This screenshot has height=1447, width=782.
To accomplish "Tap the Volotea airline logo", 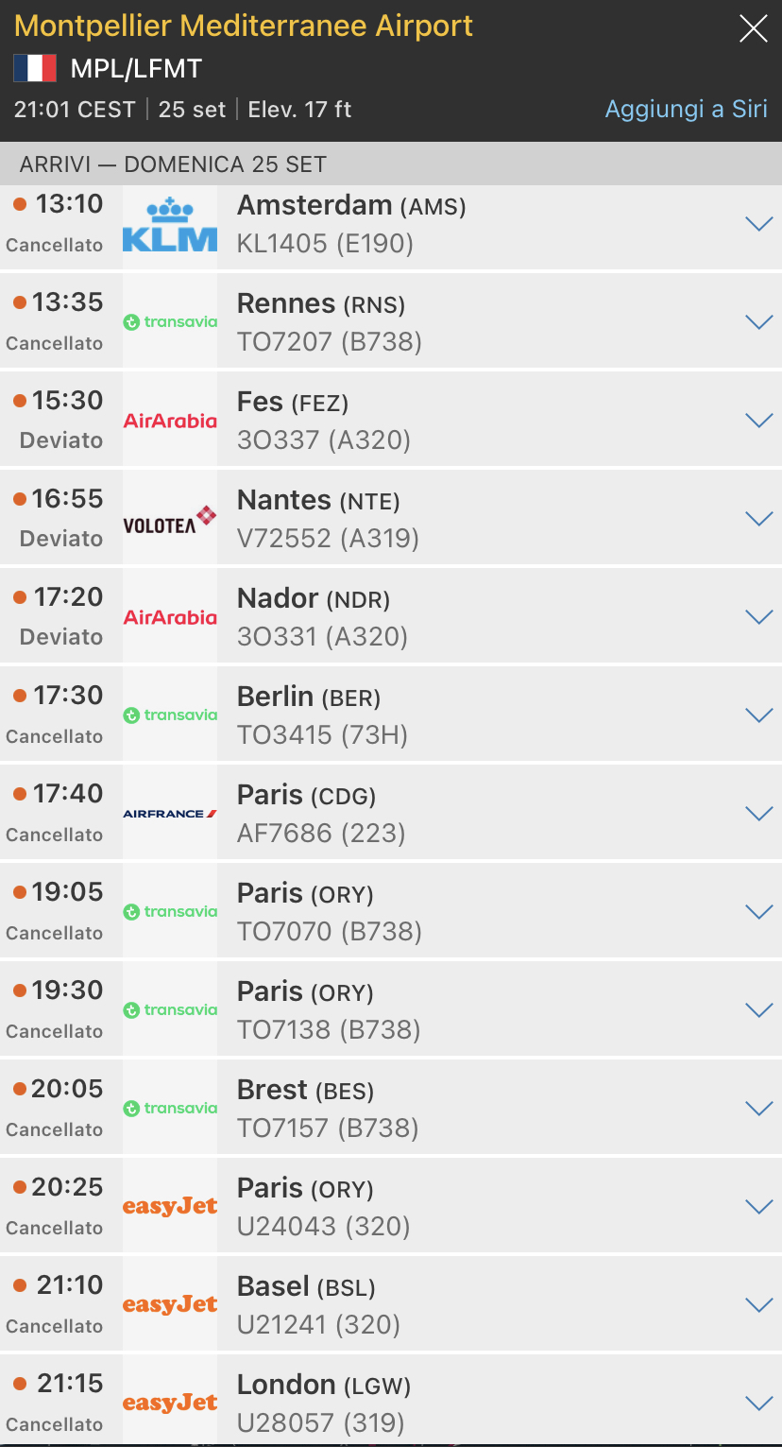I will pos(170,520).
